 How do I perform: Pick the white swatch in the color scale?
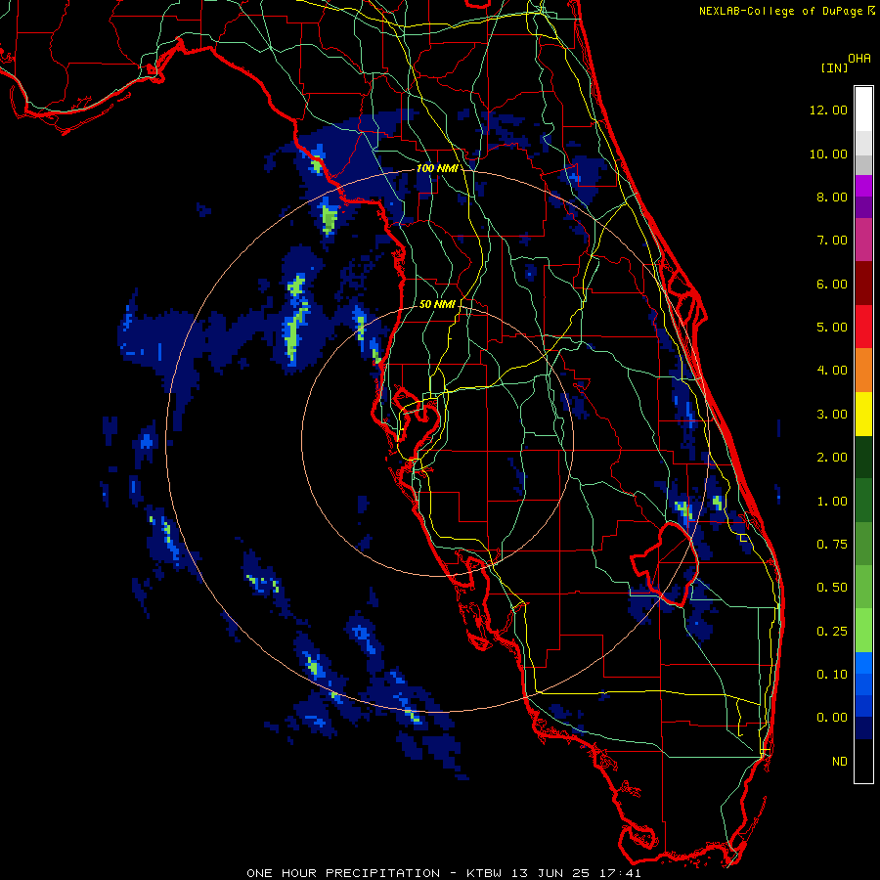(863, 109)
